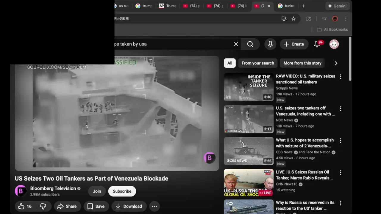
Task: Dislike the Bloomberg video
Action: tap(43, 206)
